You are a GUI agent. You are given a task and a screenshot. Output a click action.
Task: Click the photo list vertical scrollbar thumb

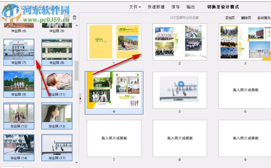point(76,70)
